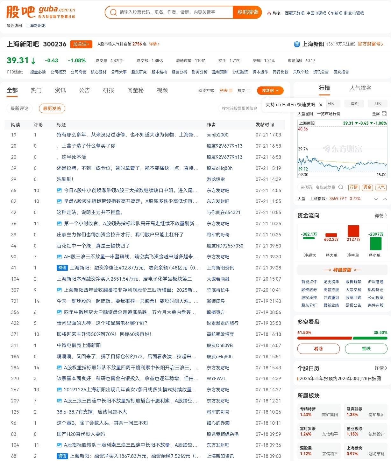Image resolution: width=391 pixels, height=461 pixels.
Task: Click image icon on post 上海新阳四年营收翻番
Action: tap(59, 290)
